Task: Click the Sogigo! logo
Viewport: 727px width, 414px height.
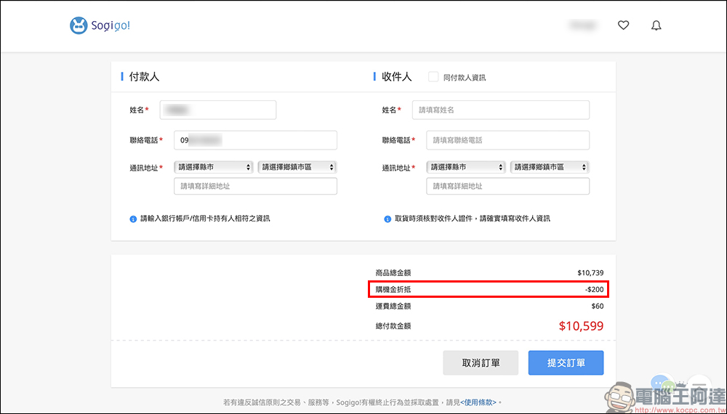Action: (100, 25)
